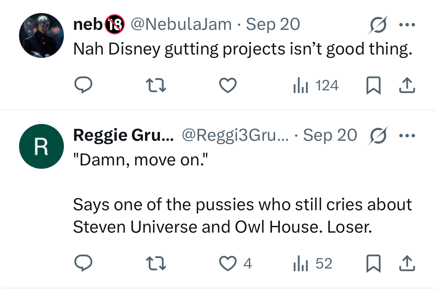Open Grok icon on Reggie's tweet
The width and height of the screenshot is (437, 292).
(378, 136)
